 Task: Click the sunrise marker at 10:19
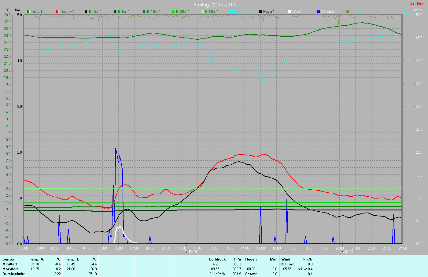(186, 251)
